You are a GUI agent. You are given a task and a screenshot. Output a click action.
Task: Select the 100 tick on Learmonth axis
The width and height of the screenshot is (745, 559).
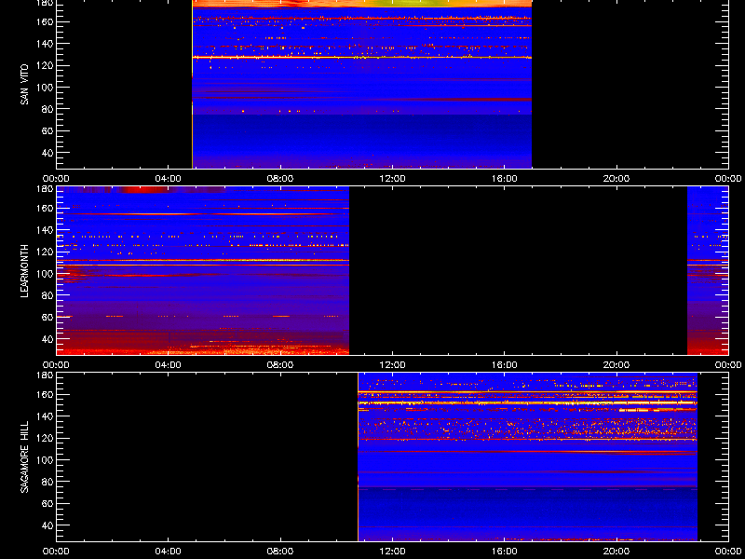click(46, 274)
